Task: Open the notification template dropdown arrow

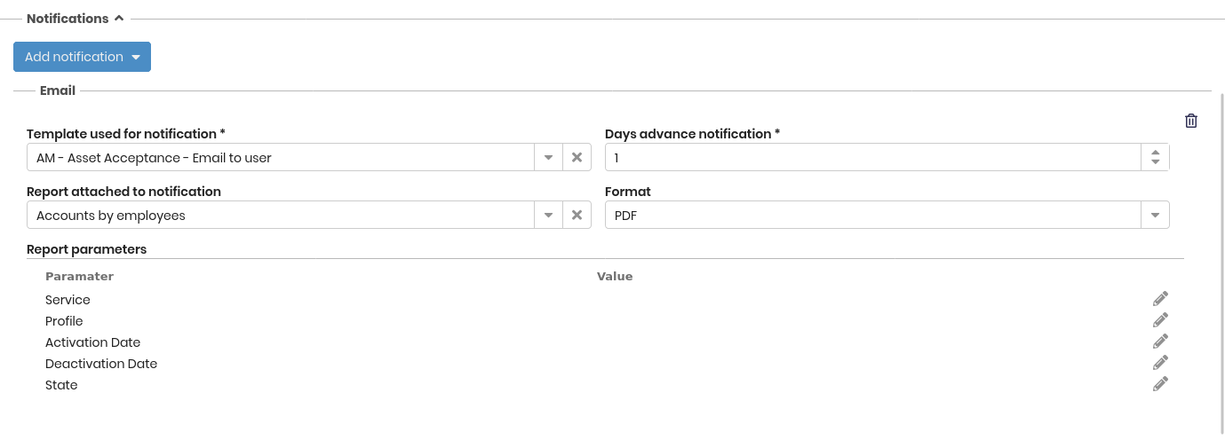Action: (x=548, y=157)
